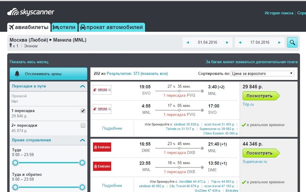Click 'Показать весь месяц' link
This screenshot has width=306, height=192.
[29, 62]
